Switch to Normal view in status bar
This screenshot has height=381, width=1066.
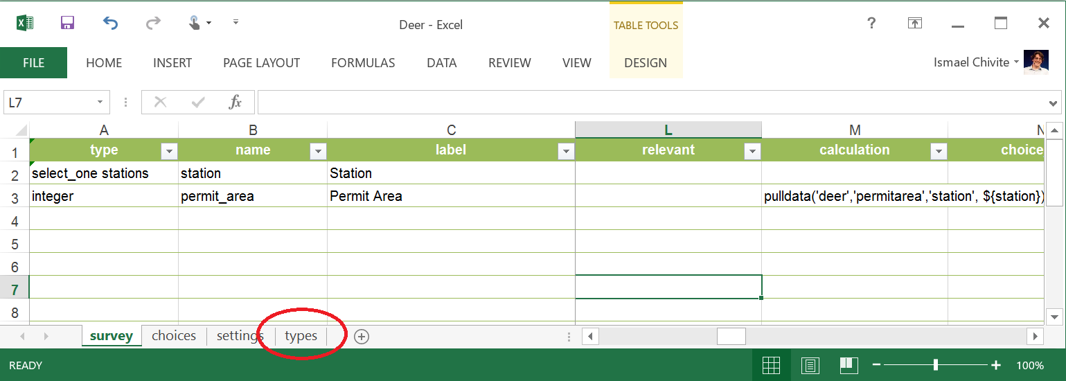click(771, 365)
